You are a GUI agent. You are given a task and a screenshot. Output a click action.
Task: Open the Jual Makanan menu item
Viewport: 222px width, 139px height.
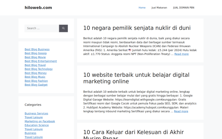tap(159, 8)
